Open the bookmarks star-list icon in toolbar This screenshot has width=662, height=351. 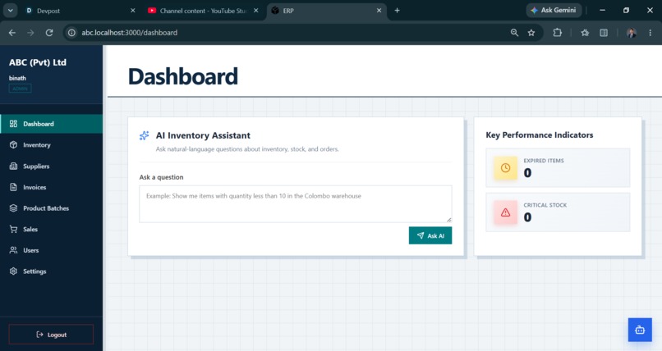(585, 33)
